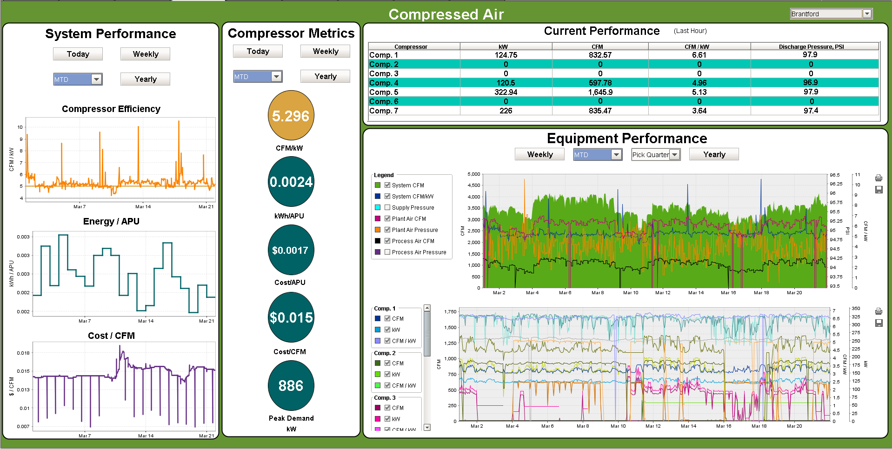Click the 0.0024 kWh/APU metric circle
The width and height of the screenshot is (892, 449).
coord(291,182)
